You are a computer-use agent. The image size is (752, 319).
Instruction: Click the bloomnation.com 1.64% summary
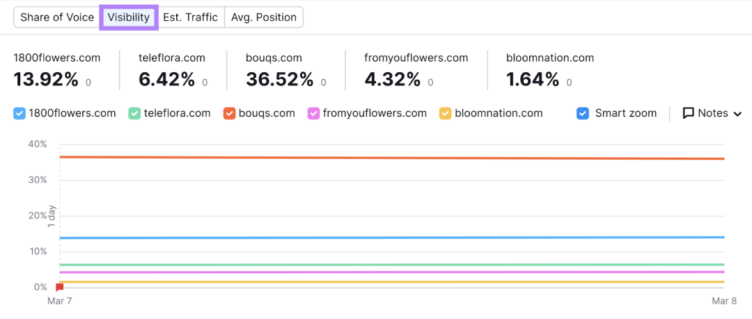[x=550, y=70]
